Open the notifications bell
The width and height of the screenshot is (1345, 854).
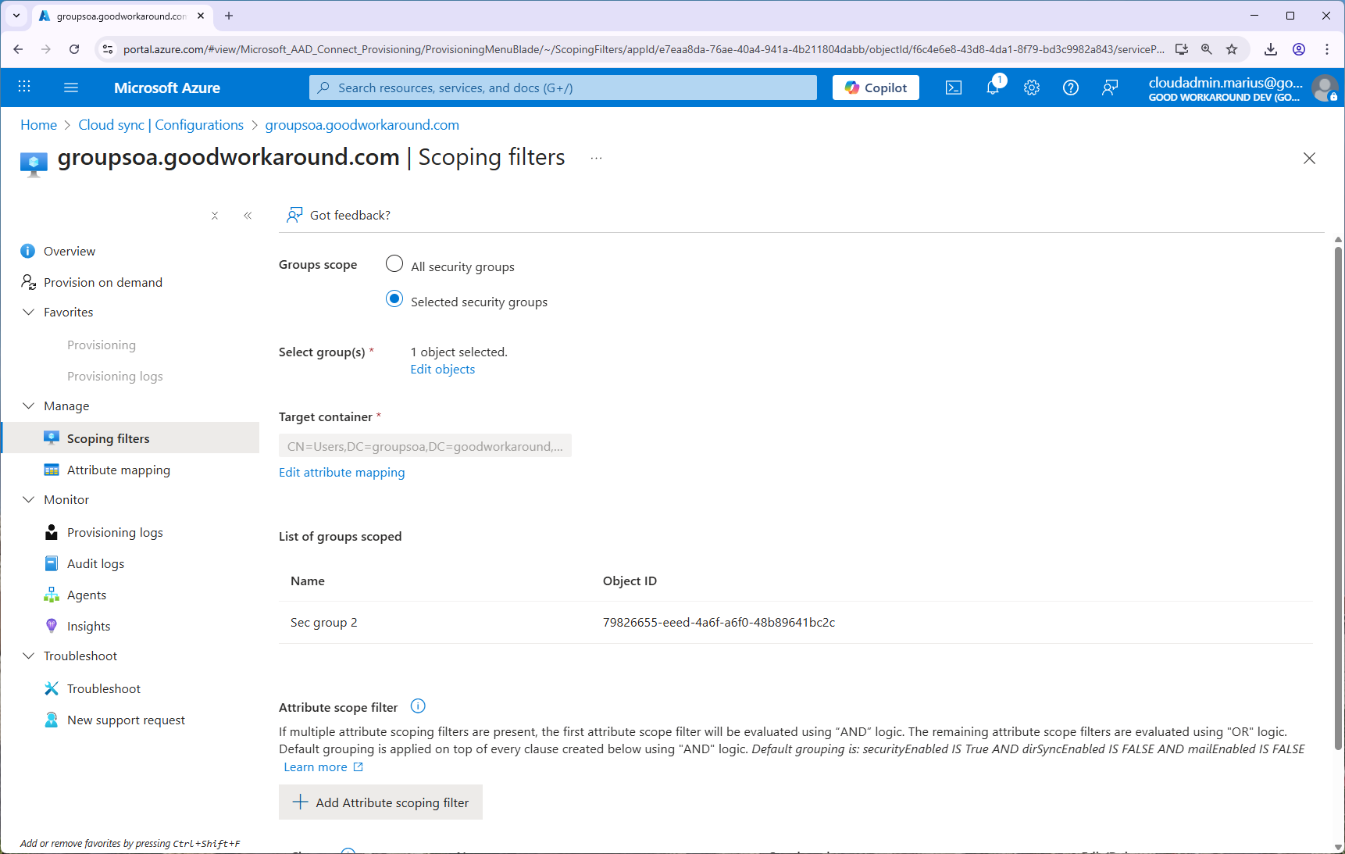pyautogui.click(x=993, y=88)
